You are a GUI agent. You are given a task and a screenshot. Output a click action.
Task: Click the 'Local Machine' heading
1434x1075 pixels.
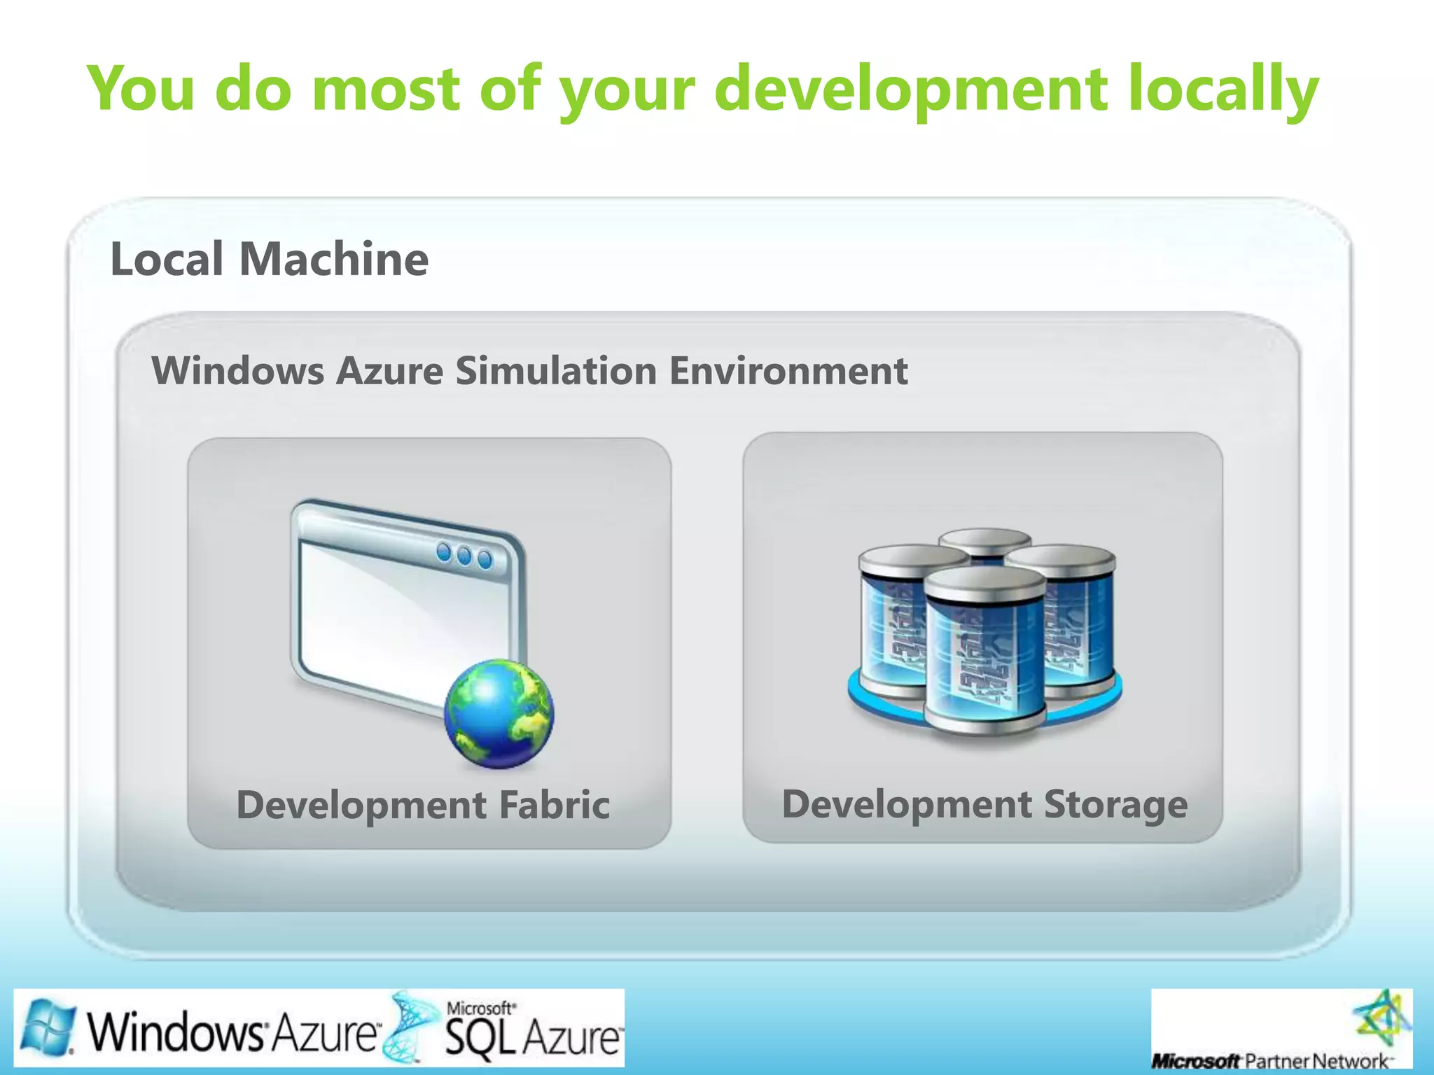[270, 259]
